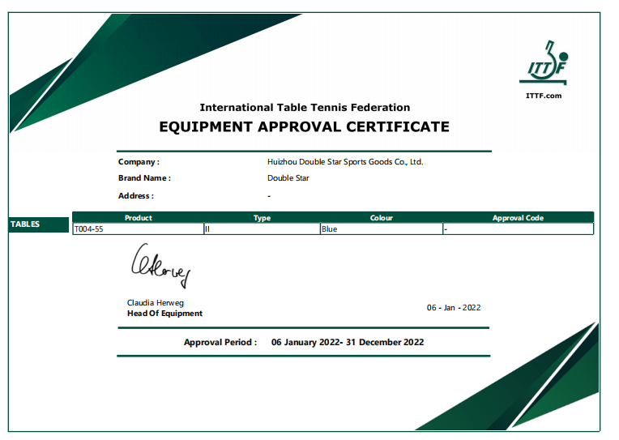Select the name 'Claudia Herweg'
This screenshot has height=440, width=619.
tap(155, 303)
